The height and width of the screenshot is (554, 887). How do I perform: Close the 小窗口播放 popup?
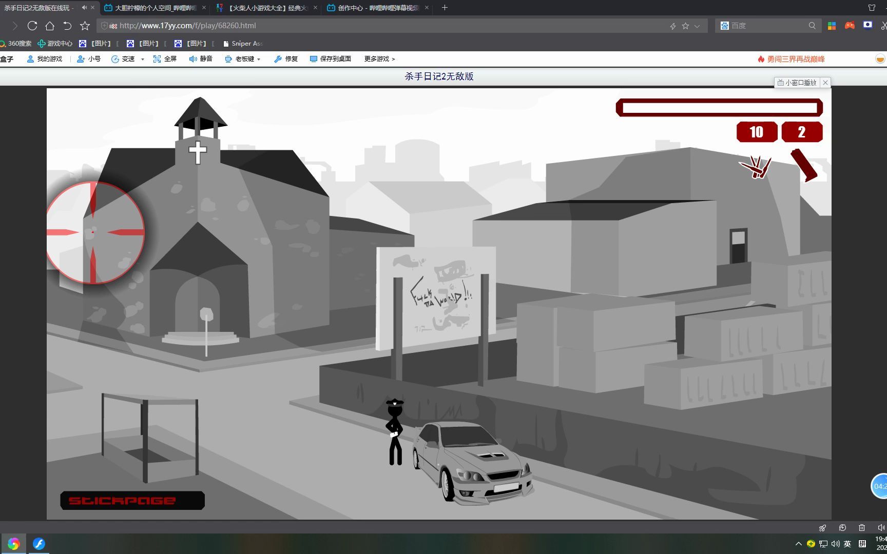(x=825, y=83)
